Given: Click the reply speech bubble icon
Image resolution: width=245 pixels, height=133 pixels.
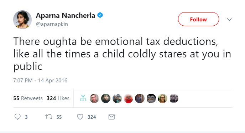Looking at the screenshot, I should (x=17, y=117).
